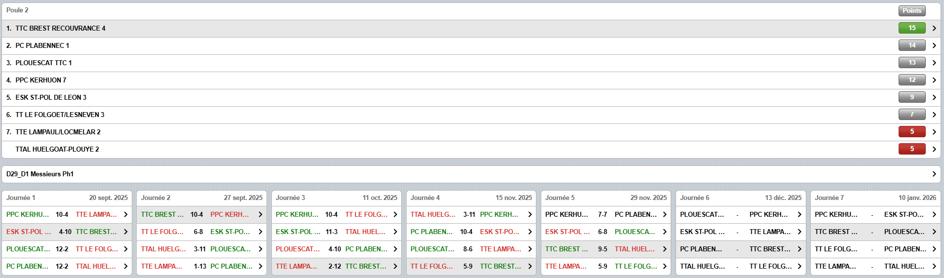Open Journée 1 match PPC KERHUON 10-4
This screenshot has width=944, height=278.
pyautogui.click(x=67, y=214)
